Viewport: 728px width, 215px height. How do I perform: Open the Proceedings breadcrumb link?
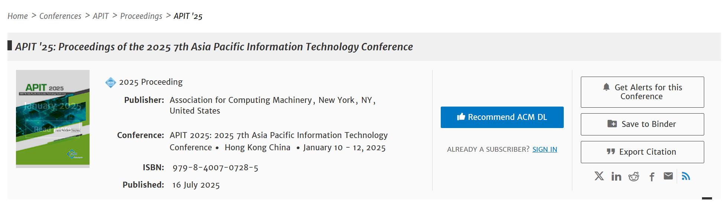point(141,16)
